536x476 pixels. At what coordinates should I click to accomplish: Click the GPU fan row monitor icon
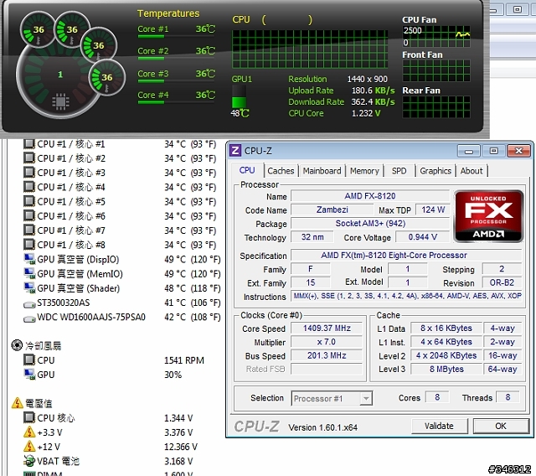tap(29, 374)
